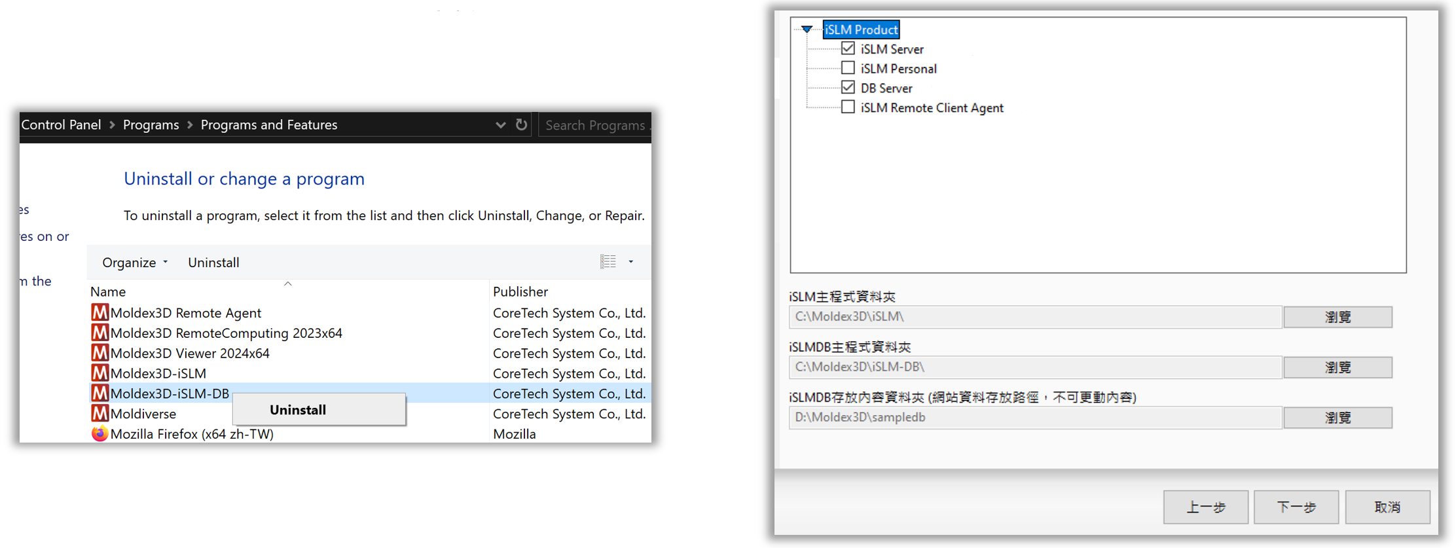The image size is (1456, 548).
Task: Click the 取消 (Cancel) button
Action: point(1387,507)
